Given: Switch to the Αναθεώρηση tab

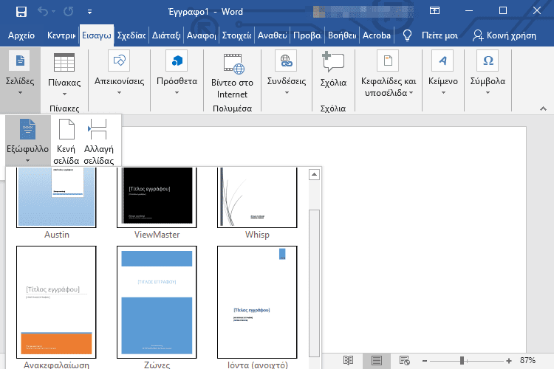Looking at the screenshot, I should click(x=272, y=35).
